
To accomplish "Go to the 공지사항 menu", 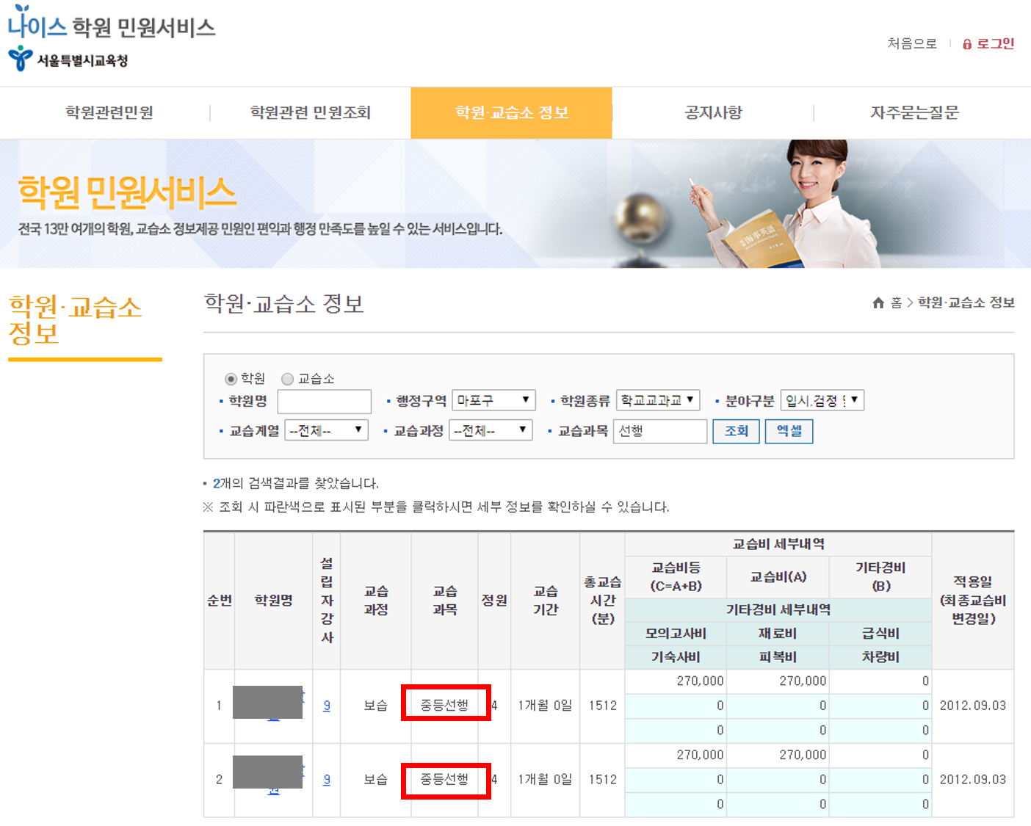I will coord(713,112).
